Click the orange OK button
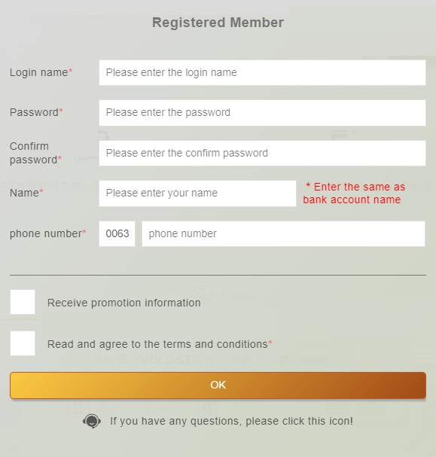The image size is (436, 457). click(x=218, y=385)
